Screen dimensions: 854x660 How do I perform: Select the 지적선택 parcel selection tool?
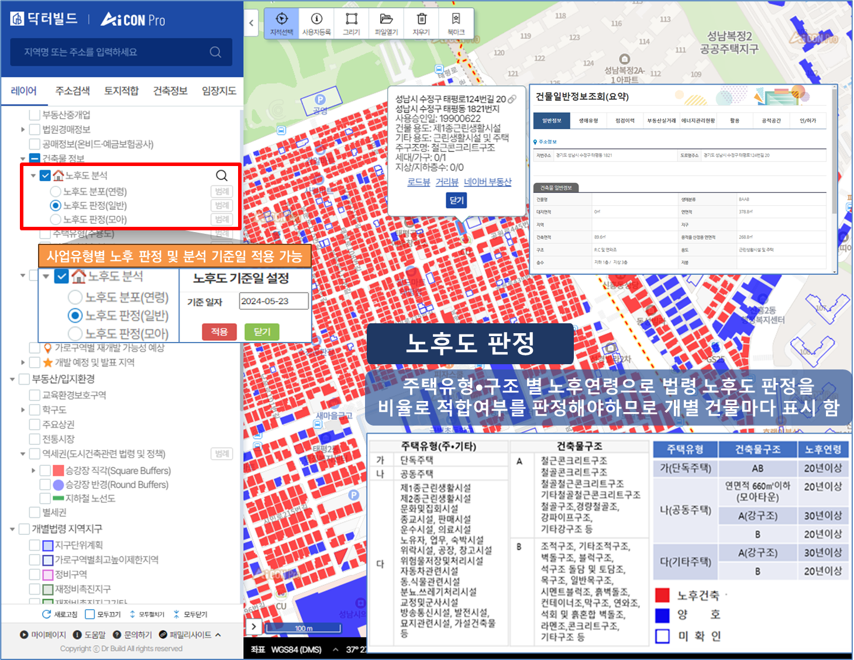tap(281, 19)
